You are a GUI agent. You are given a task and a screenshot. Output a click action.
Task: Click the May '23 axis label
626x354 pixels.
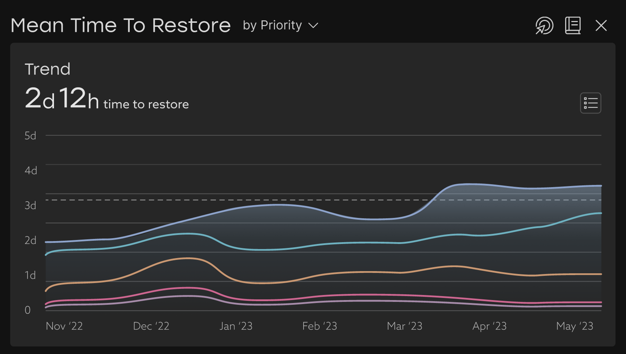[575, 326]
